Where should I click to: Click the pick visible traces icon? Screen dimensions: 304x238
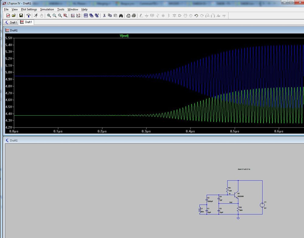[78, 16]
